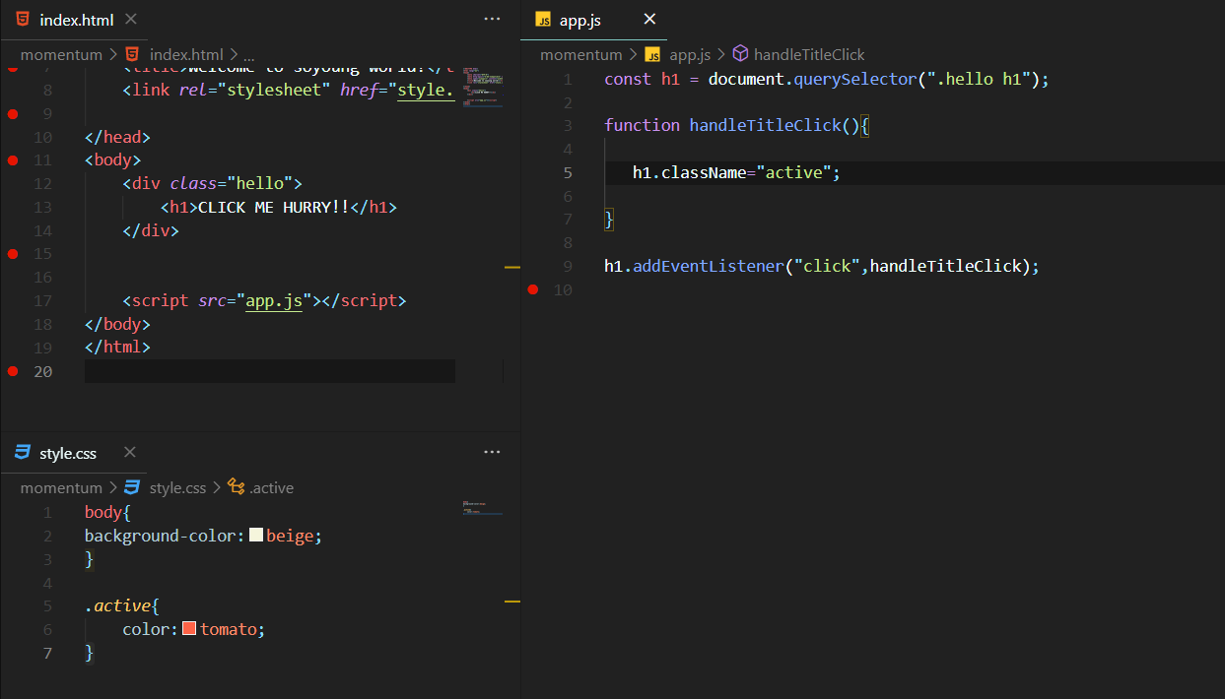Toggle breakpoint on index.html line 15
The height and width of the screenshot is (699, 1225).
(x=13, y=254)
